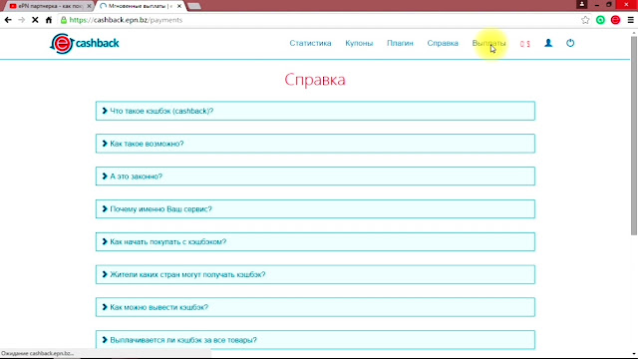This screenshot has width=638, height=359.
Task: Open Купоны menu item
Action: click(x=359, y=43)
